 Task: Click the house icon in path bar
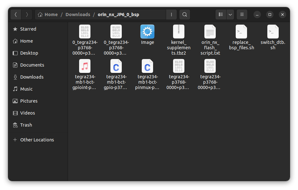(x=40, y=15)
